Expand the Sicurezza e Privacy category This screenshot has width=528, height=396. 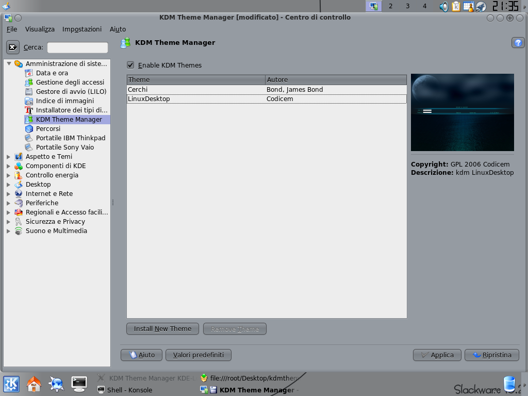click(9, 222)
